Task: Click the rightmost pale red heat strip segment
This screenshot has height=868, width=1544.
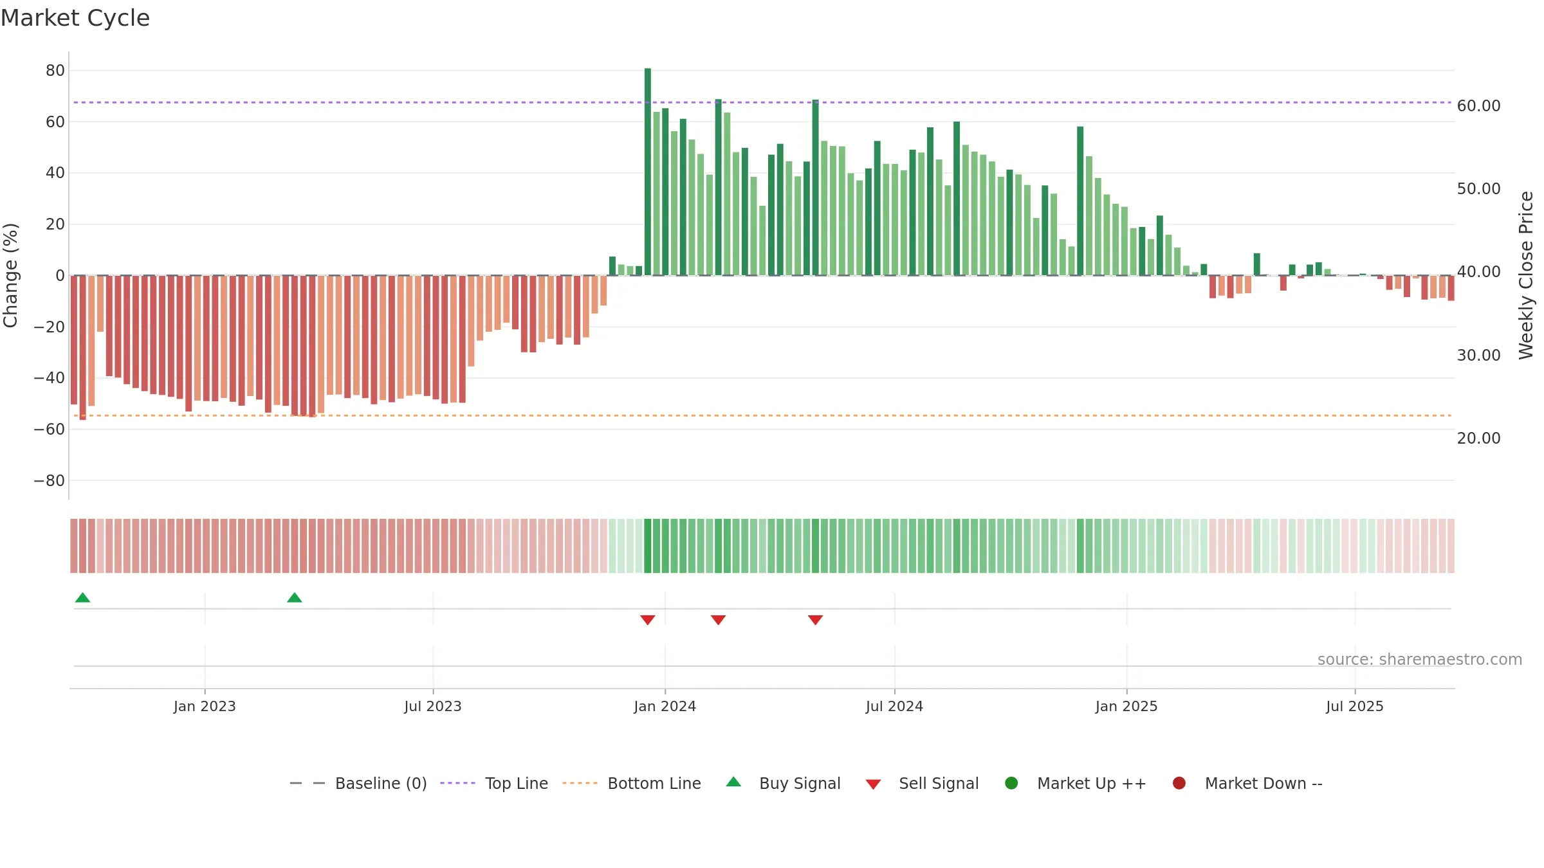Action: (1451, 546)
